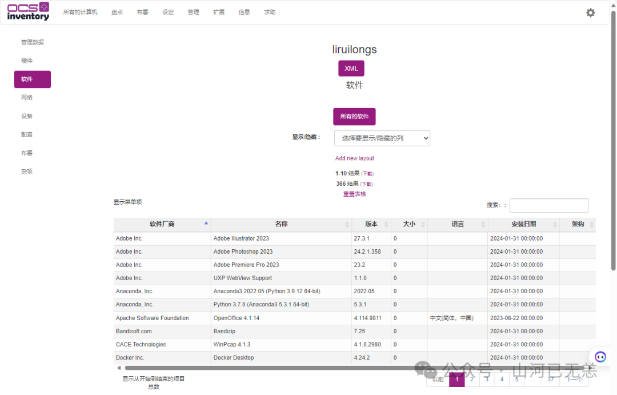The height and width of the screenshot is (395, 617).
Task: Select version 24.2.1.358 cell
Action: tap(371, 252)
